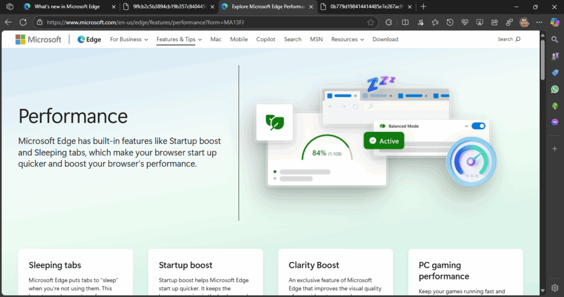Open Messenger in sidebar
The image size is (564, 297).
(x=555, y=122)
